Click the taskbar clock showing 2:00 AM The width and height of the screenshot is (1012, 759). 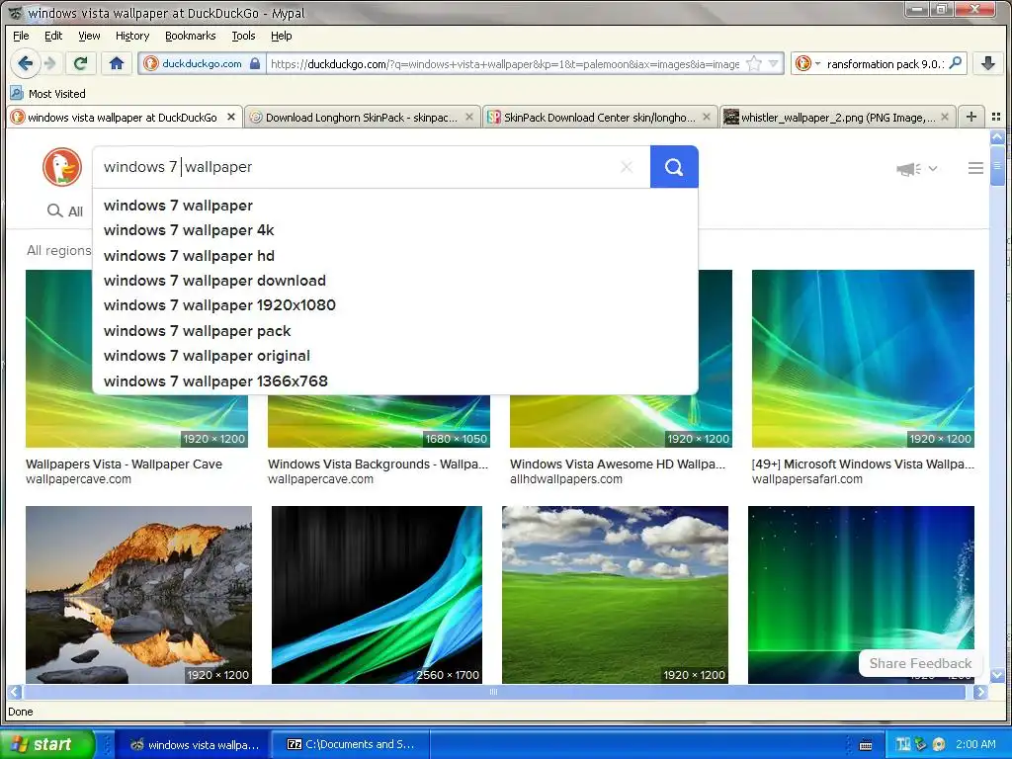[975, 744]
